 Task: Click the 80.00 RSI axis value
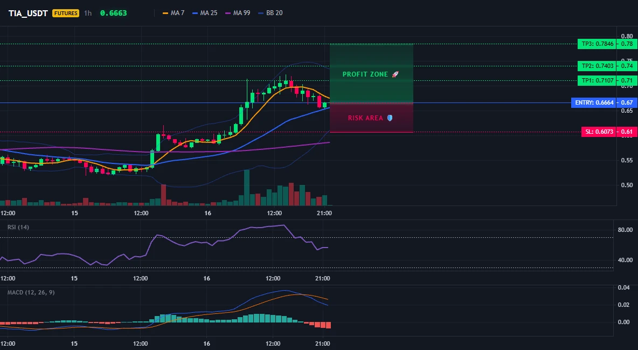(x=626, y=230)
